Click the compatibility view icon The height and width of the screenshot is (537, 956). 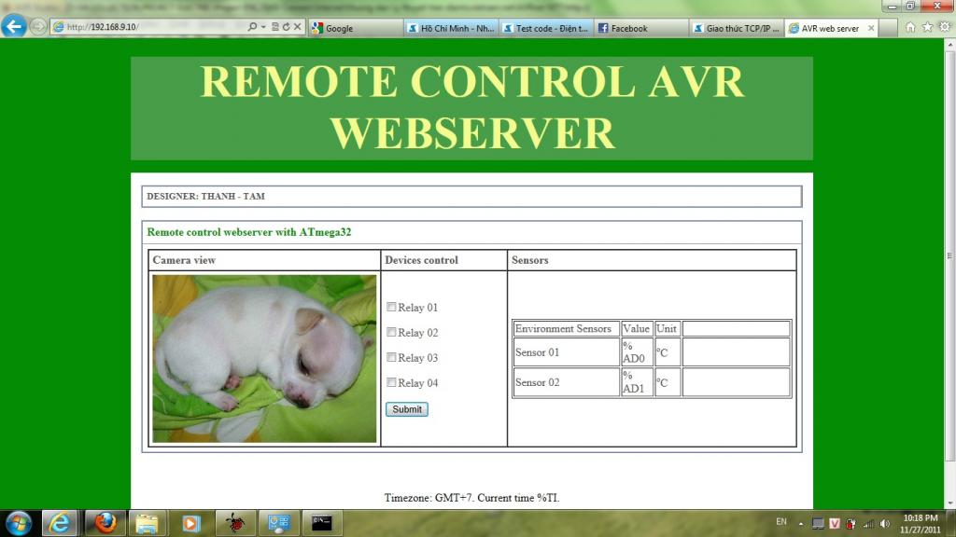coord(275,27)
